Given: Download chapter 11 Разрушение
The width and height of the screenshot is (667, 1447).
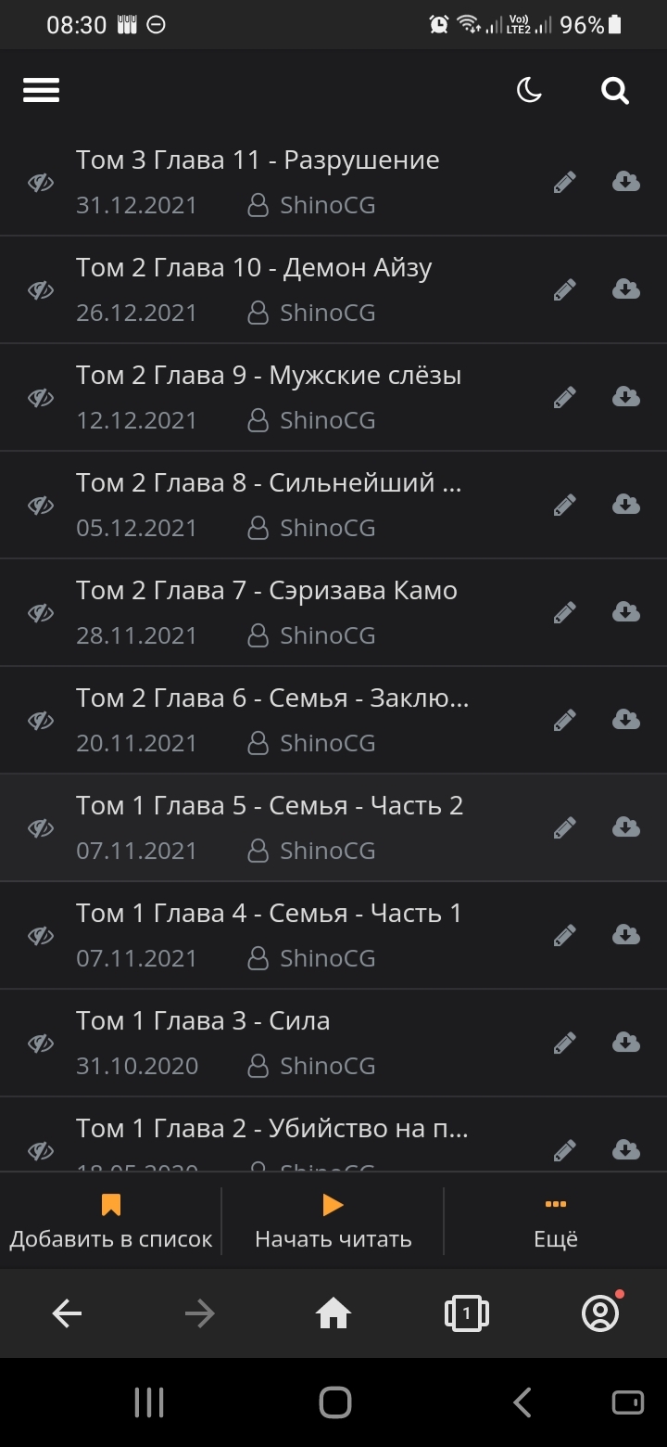Looking at the screenshot, I should pyautogui.click(x=626, y=182).
